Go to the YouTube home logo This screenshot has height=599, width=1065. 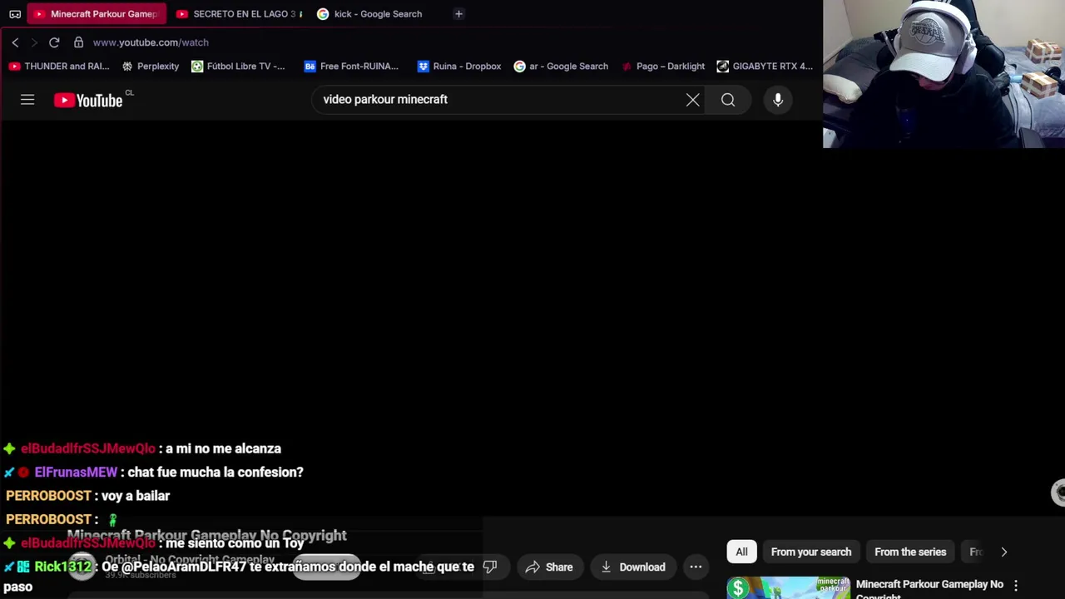(88, 100)
